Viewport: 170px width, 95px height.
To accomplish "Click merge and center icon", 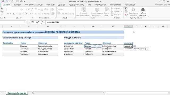I will tap(53, 13).
